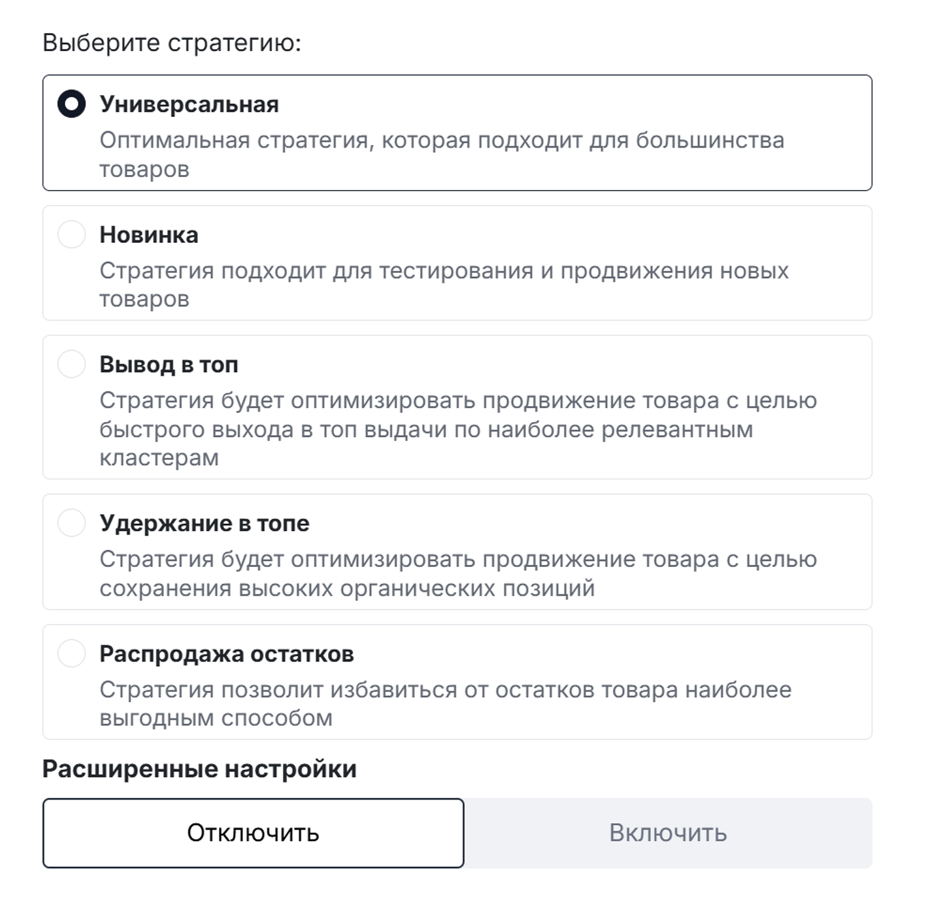This screenshot has width=928, height=904.
Task: Choose the Удержание в топе option
Action: coord(73,522)
